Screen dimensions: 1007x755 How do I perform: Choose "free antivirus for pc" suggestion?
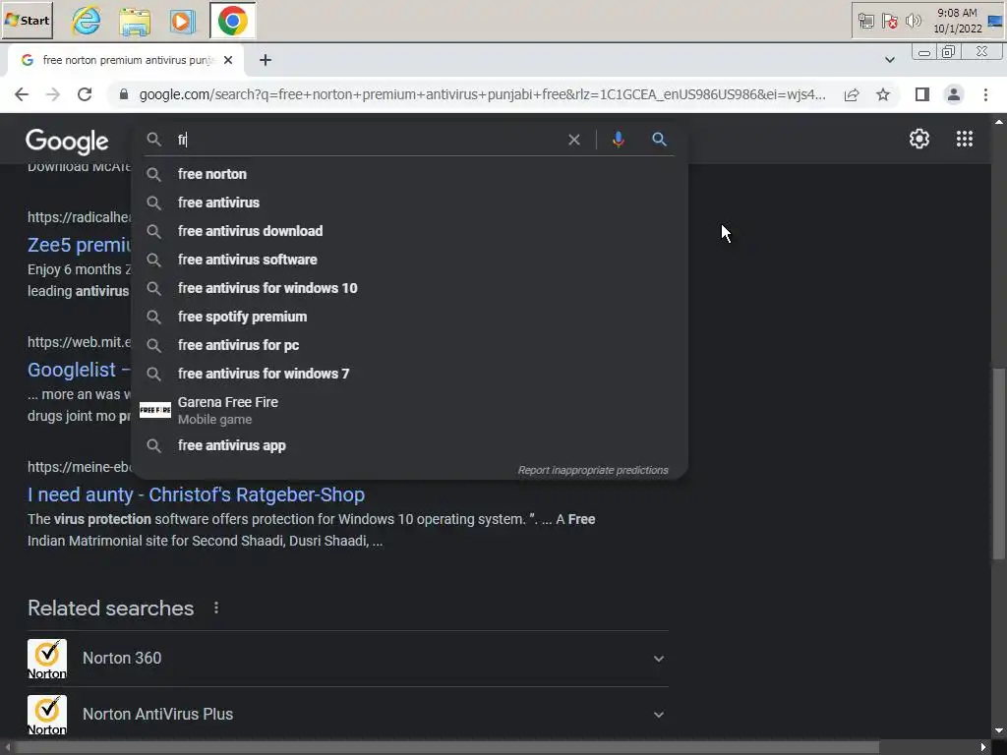410,345
